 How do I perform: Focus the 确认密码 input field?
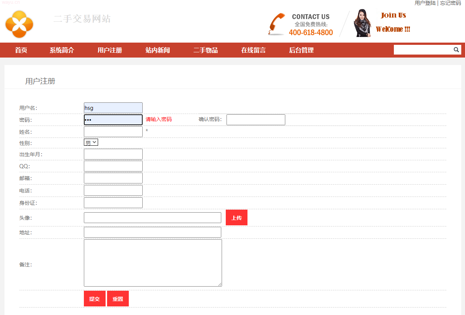[256, 120]
